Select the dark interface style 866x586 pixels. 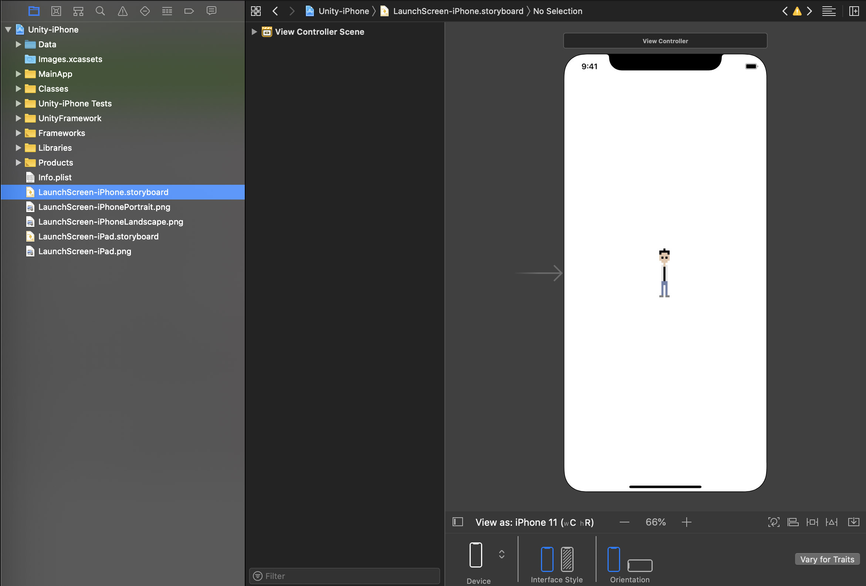[567, 559]
